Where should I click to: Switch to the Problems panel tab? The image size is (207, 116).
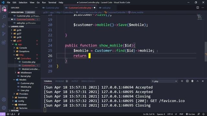(61, 81)
